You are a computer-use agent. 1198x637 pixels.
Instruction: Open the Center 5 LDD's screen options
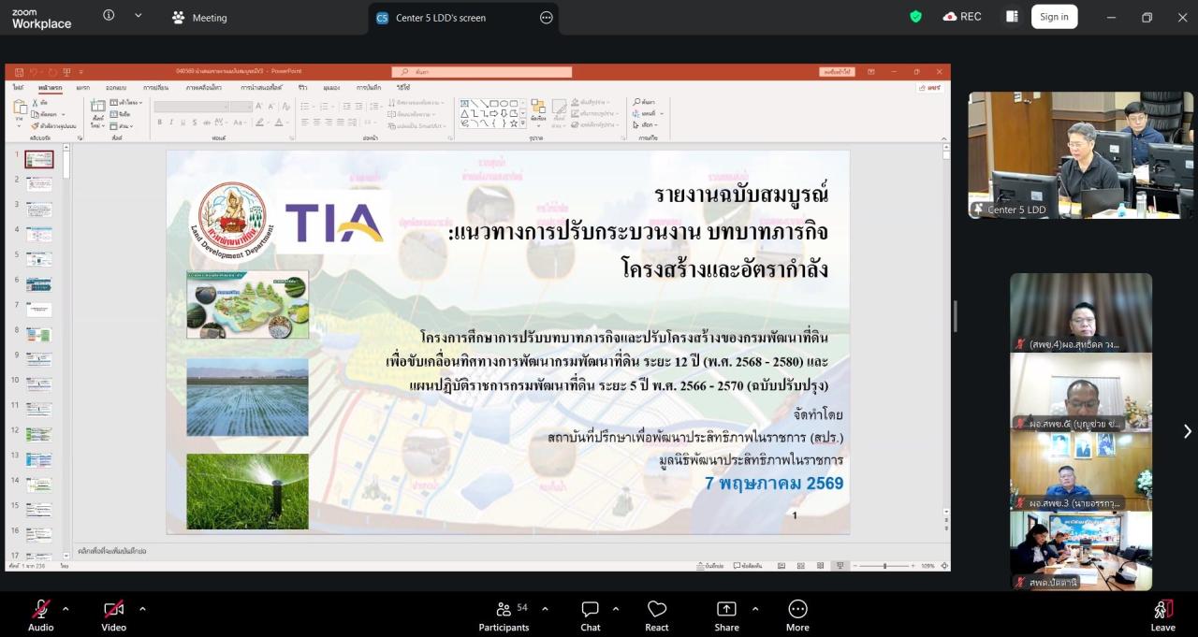547,18
